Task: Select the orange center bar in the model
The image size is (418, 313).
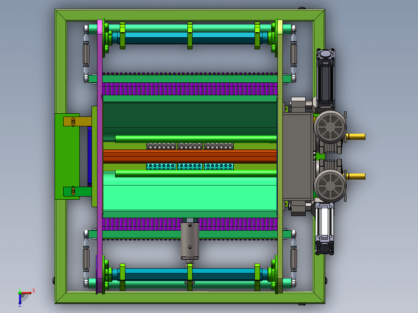Action: point(190,156)
